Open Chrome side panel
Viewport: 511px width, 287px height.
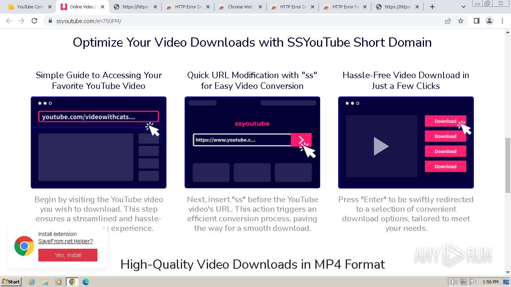tap(476, 21)
